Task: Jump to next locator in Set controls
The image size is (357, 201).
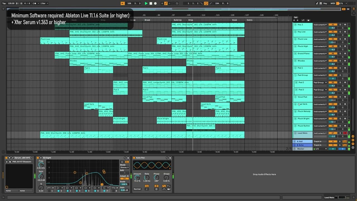Action: click(x=297, y=20)
